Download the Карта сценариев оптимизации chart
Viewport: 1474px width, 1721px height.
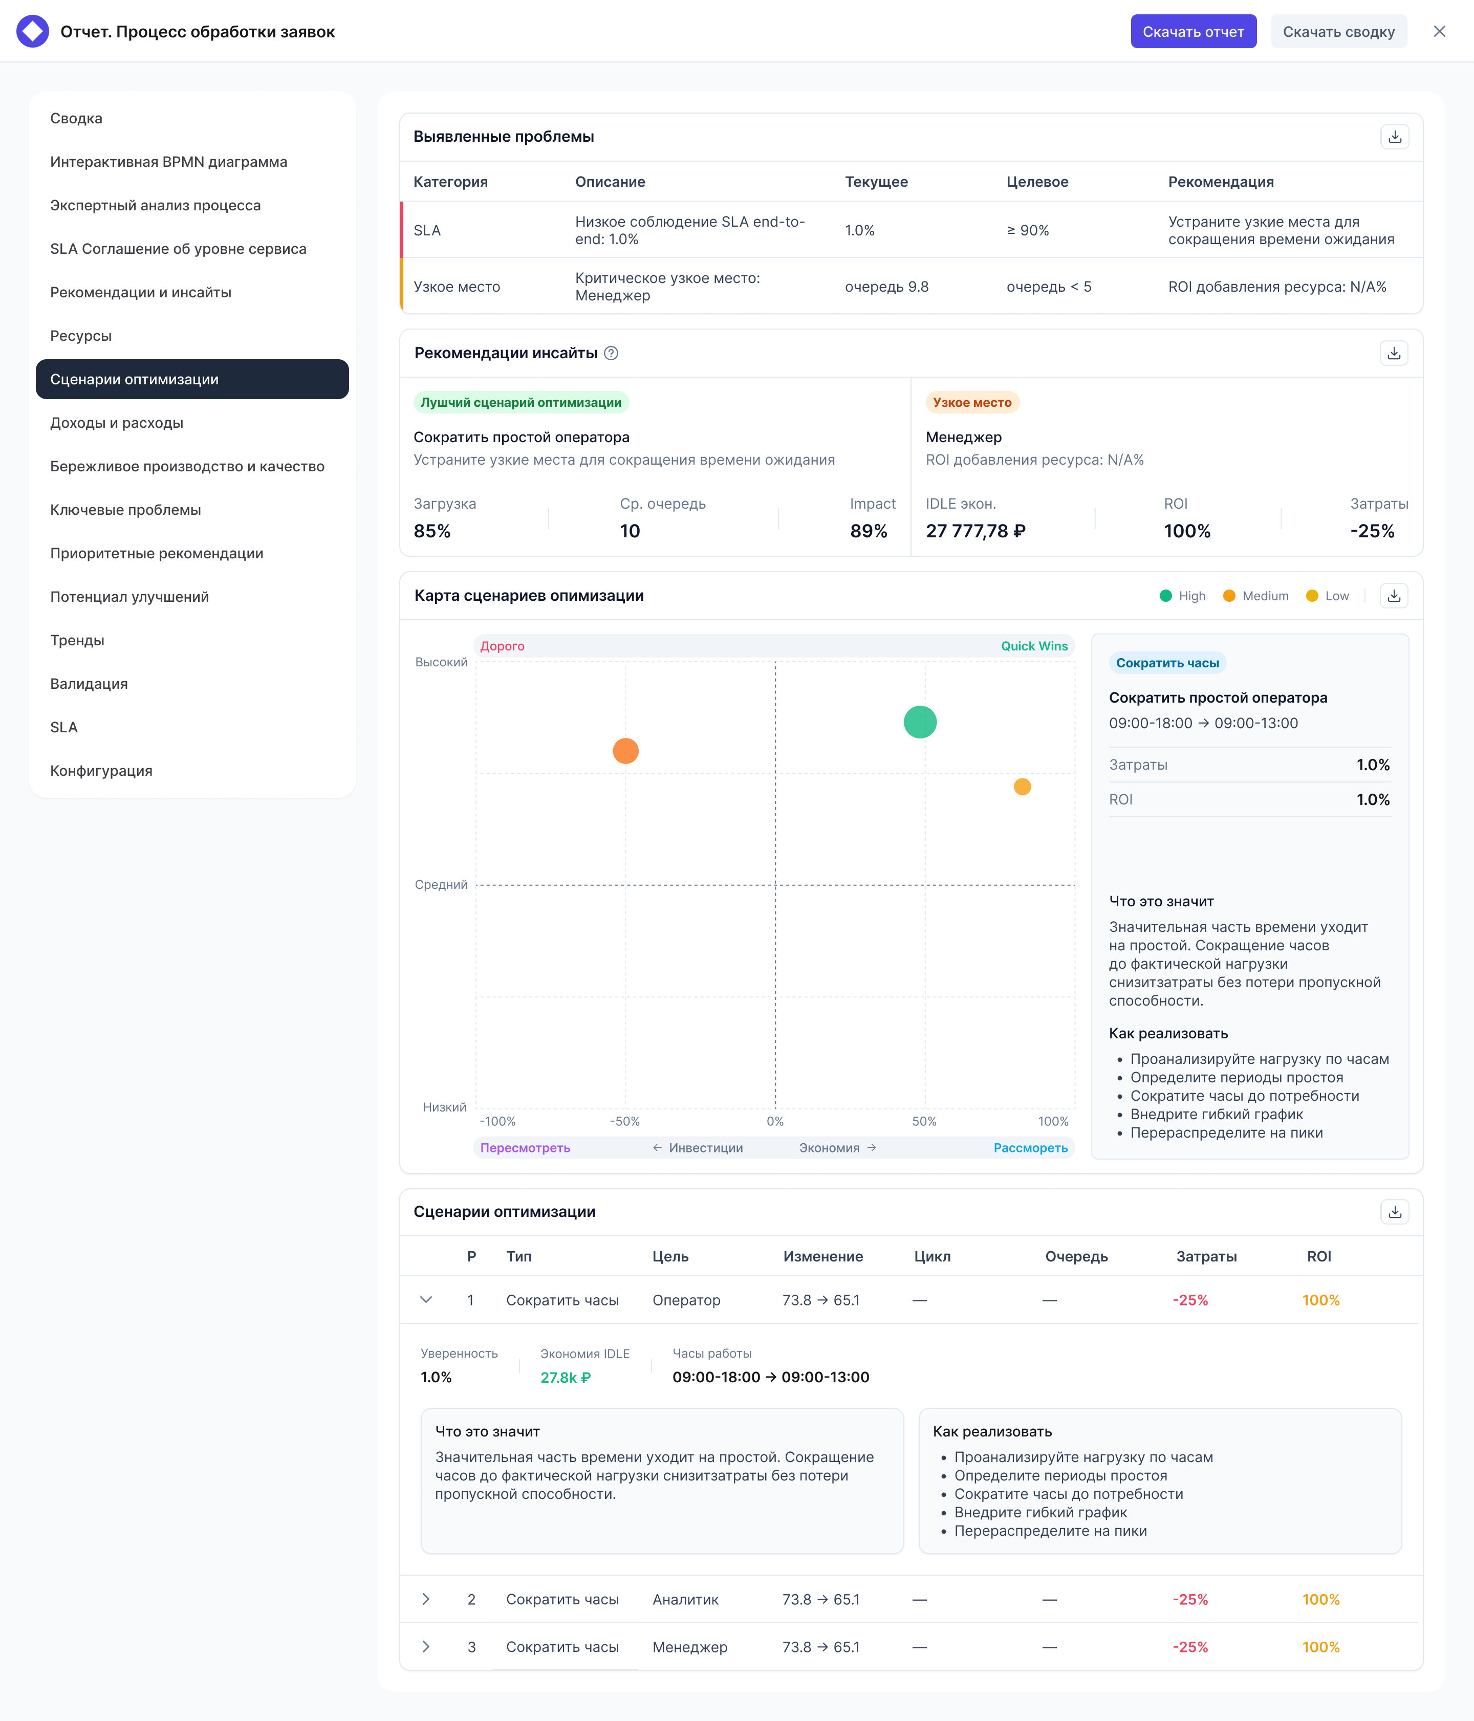click(x=1394, y=596)
